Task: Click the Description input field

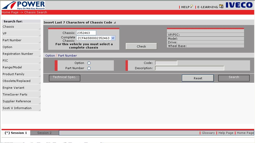Action: (x=189, y=68)
